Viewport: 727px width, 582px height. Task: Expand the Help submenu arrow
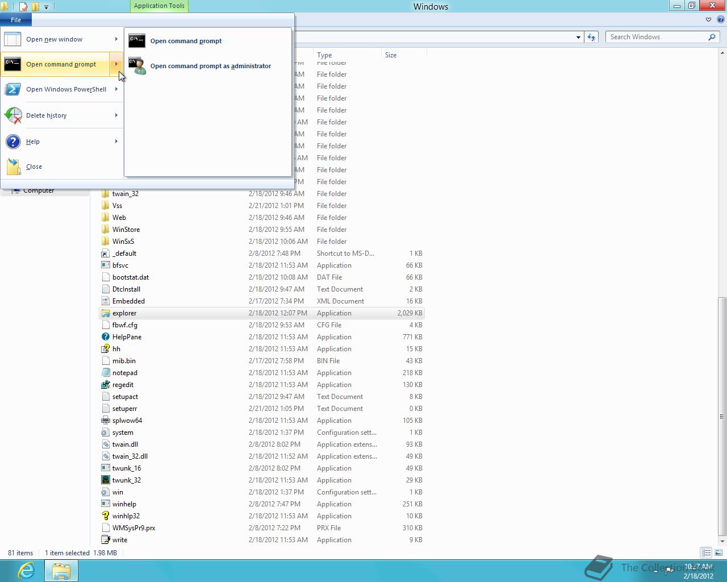coord(116,142)
